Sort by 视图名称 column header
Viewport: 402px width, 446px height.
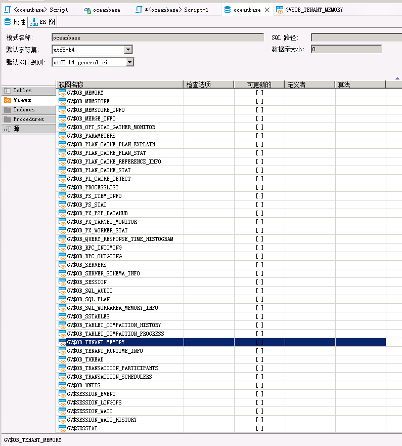click(120, 85)
